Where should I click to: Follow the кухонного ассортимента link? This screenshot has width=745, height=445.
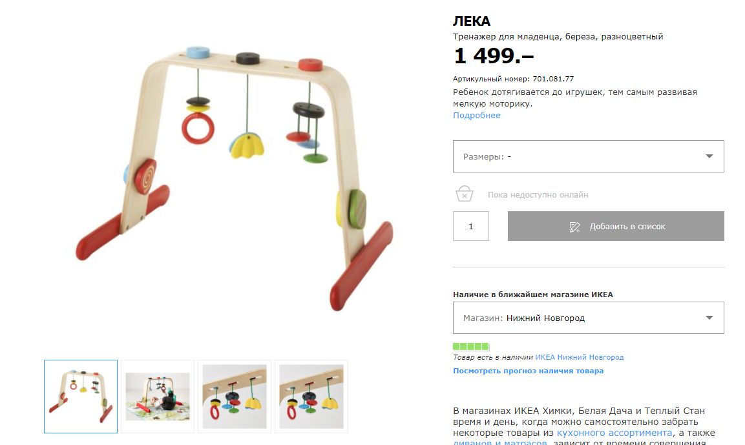[x=614, y=433]
